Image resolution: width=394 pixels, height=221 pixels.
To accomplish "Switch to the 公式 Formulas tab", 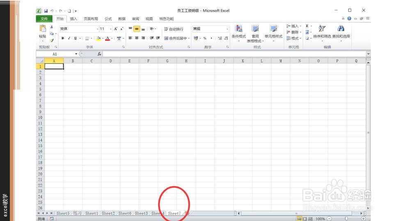I will click(x=108, y=19).
